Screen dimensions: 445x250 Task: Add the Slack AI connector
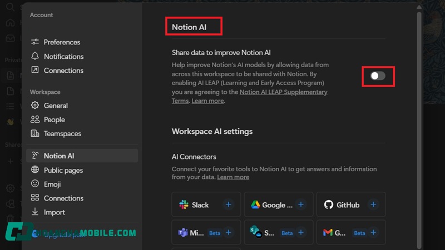coord(228,204)
